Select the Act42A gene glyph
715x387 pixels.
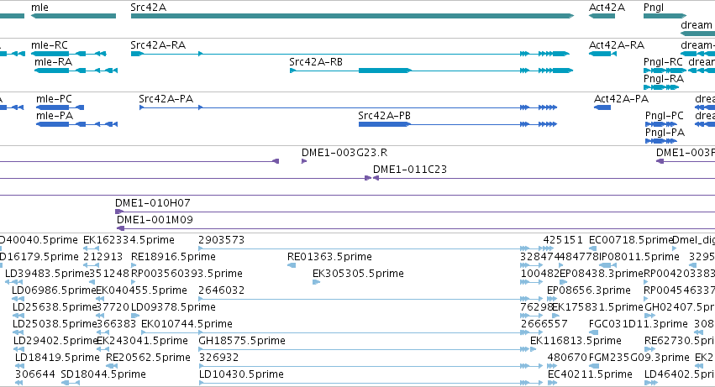pos(602,16)
